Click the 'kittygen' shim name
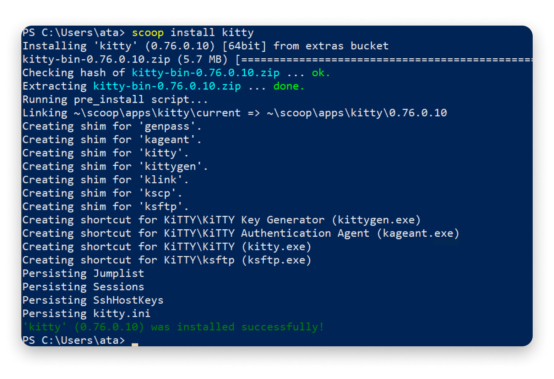Screen dimensions: 554x379 click(x=170, y=166)
